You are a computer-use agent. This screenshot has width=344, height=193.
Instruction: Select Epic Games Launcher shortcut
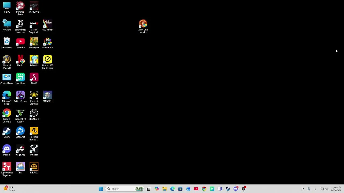click(20, 27)
